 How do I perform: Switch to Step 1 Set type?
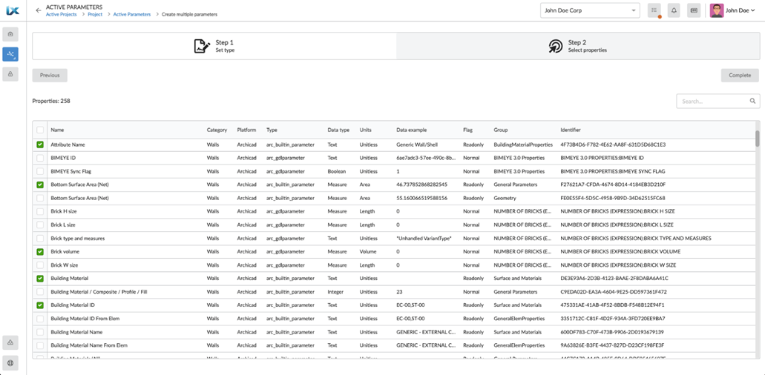point(214,46)
